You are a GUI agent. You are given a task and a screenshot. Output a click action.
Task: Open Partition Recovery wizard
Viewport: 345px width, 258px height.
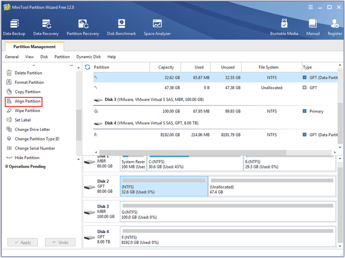tap(83, 28)
